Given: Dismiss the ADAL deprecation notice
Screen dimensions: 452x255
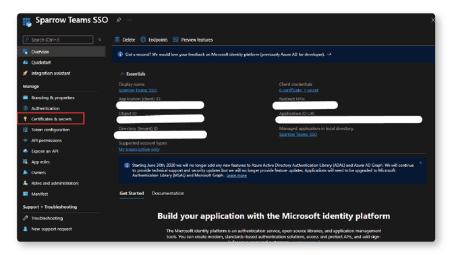Looking at the screenshot, I should coord(420,163).
